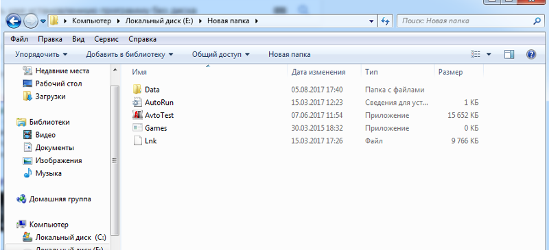549x250 pixels.
Task: Click the greyed Forward arrow button
Action: click(x=31, y=22)
